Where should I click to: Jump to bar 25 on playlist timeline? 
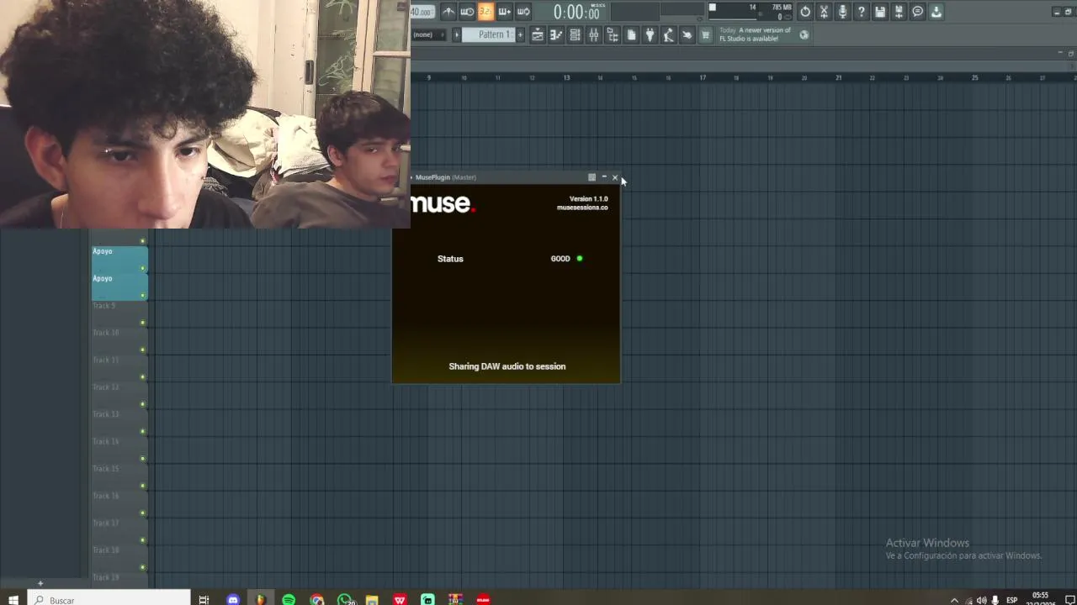[974, 77]
